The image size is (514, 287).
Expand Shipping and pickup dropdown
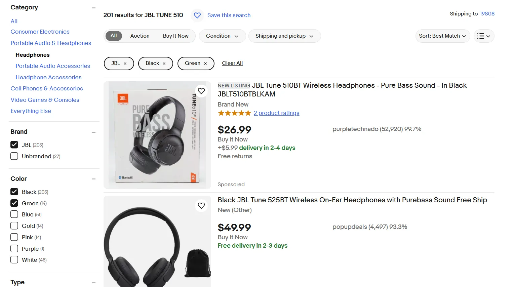(284, 36)
